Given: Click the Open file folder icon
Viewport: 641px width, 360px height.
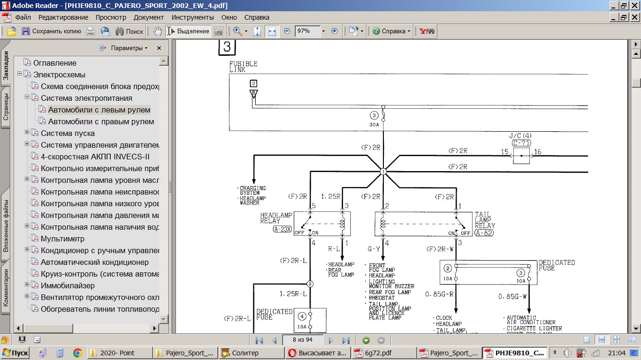Looking at the screenshot, I should coord(12,31).
